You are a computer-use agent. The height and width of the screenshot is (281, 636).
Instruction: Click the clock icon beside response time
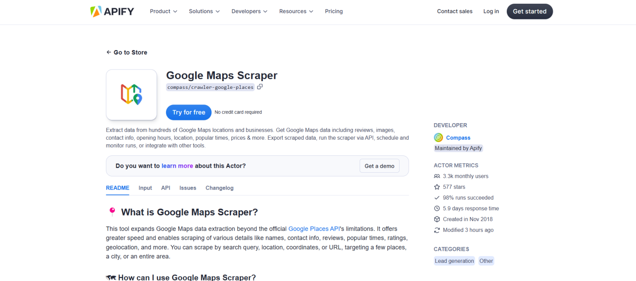point(437,208)
